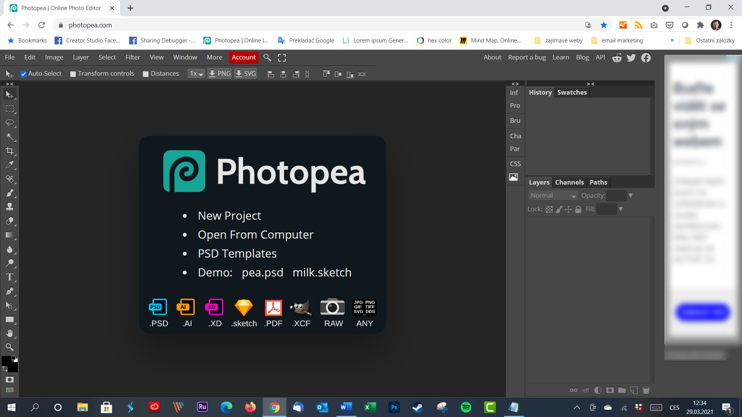Screen dimensions: 742x417
Task: Select the Move tool in left toolbar
Action: point(10,95)
